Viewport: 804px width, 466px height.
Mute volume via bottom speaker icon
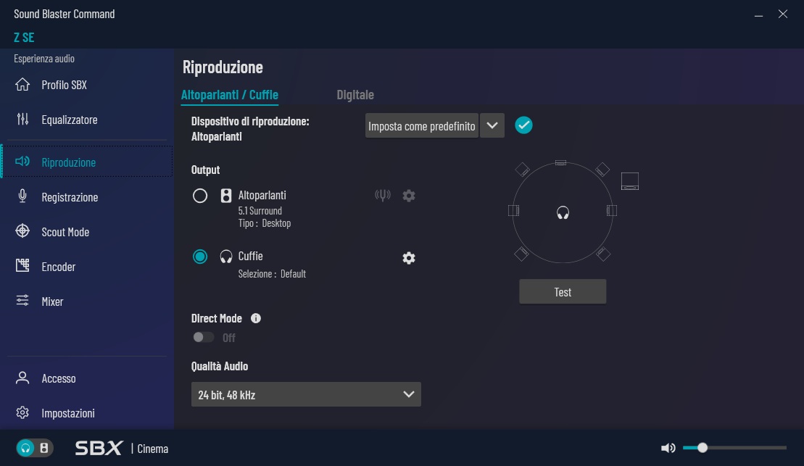point(668,448)
